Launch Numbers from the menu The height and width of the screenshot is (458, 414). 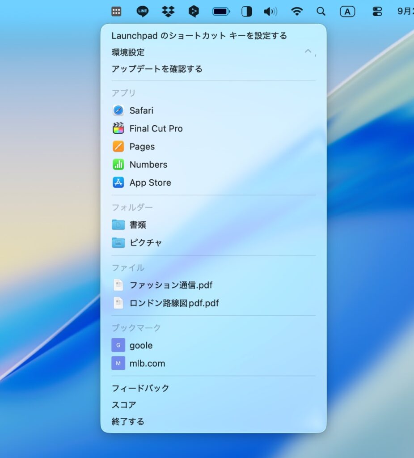(148, 165)
